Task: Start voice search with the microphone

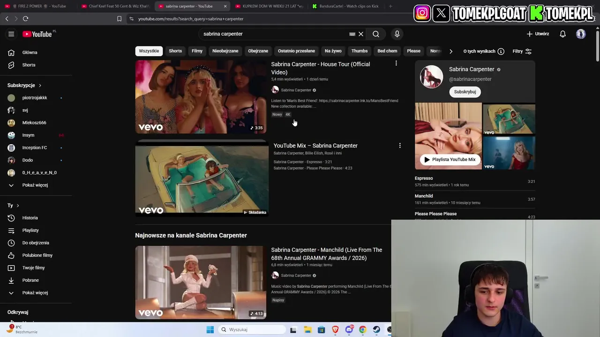Action: point(397,34)
